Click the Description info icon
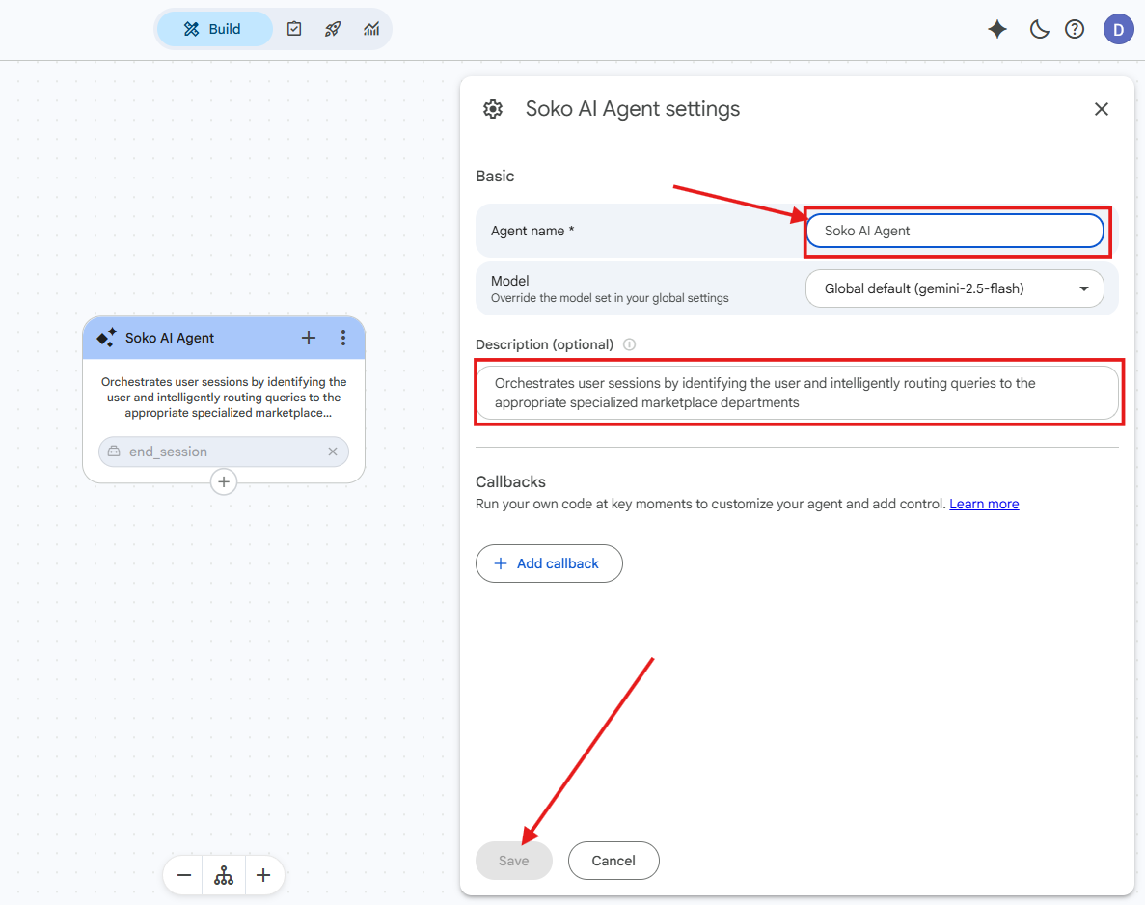The height and width of the screenshot is (905, 1145). coord(630,344)
